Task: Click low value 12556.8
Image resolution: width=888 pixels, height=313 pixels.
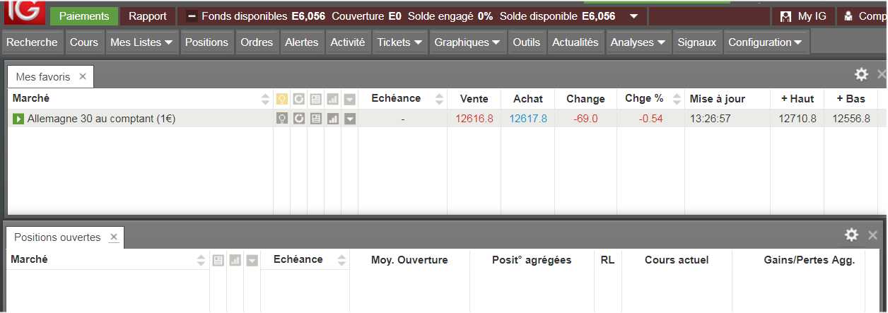Action: (851, 119)
